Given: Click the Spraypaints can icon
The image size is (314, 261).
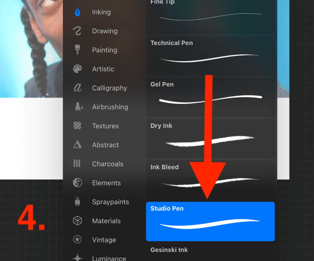Looking at the screenshot, I should pos(77,201).
